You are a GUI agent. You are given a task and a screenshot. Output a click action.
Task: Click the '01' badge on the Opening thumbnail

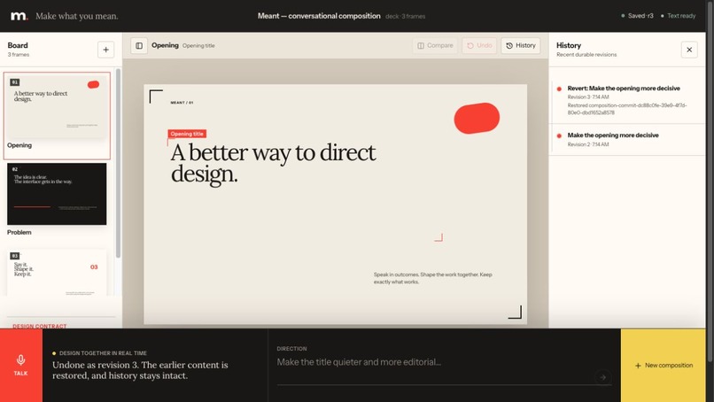pos(14,82)
